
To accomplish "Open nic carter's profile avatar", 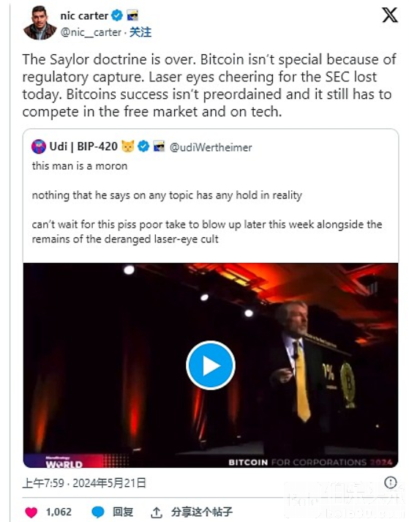I will pyautogui.click(x=40, y=23).
